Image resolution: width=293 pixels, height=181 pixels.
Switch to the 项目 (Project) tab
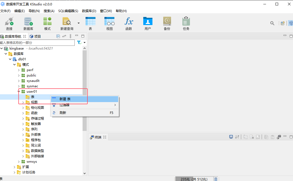point(35,36)
